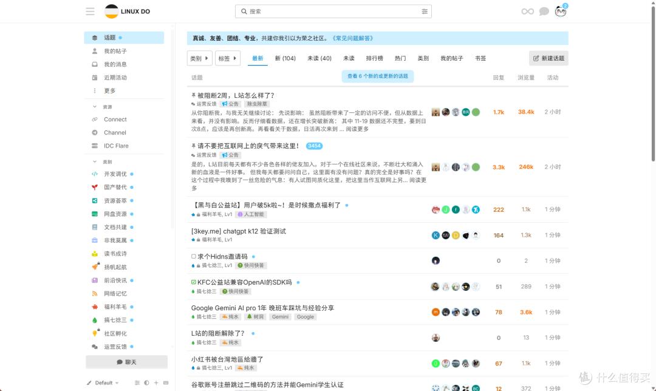Switch to the 书签 tab
The height and width of the screenshot is (391, 656).
480,58
